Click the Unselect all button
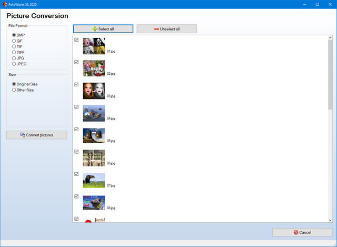The image size is (337, 247). (166, 29)
